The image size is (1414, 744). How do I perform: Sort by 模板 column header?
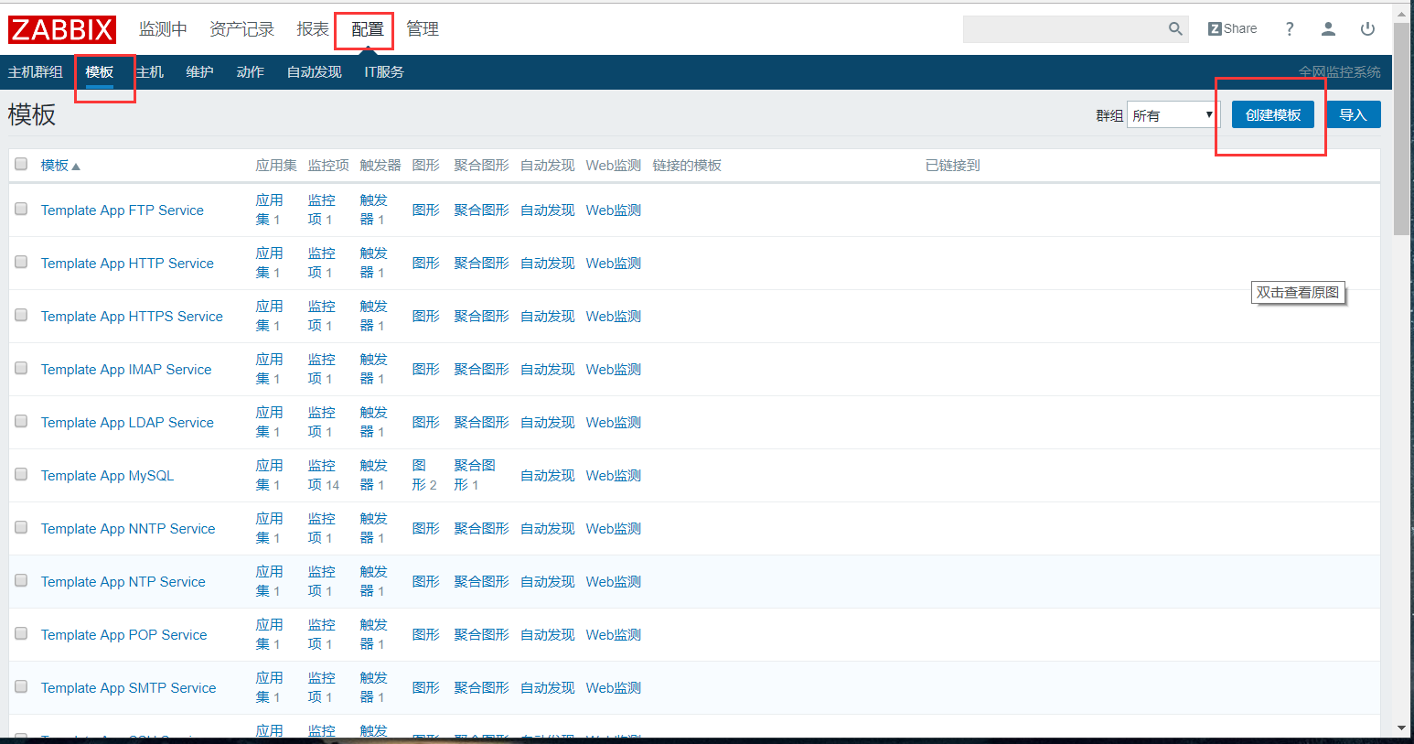click(x=60, y=166)
